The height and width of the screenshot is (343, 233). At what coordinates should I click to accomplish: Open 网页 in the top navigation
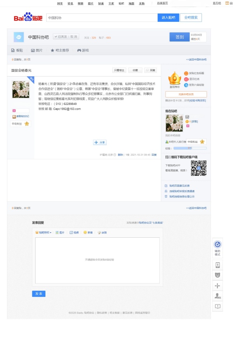pos(60,3)
